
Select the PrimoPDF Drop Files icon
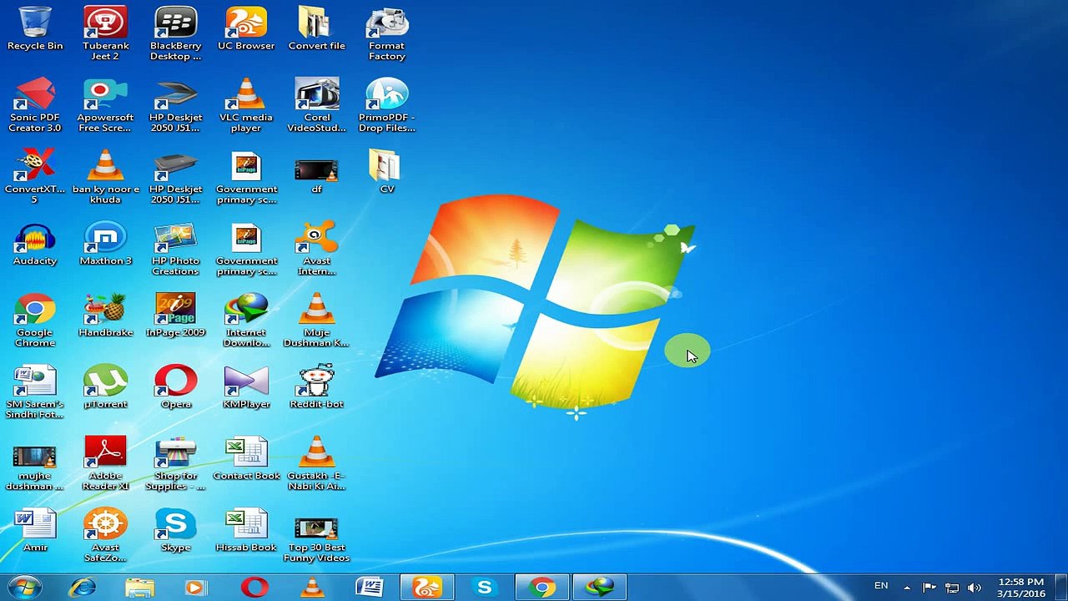pos(387,105)
